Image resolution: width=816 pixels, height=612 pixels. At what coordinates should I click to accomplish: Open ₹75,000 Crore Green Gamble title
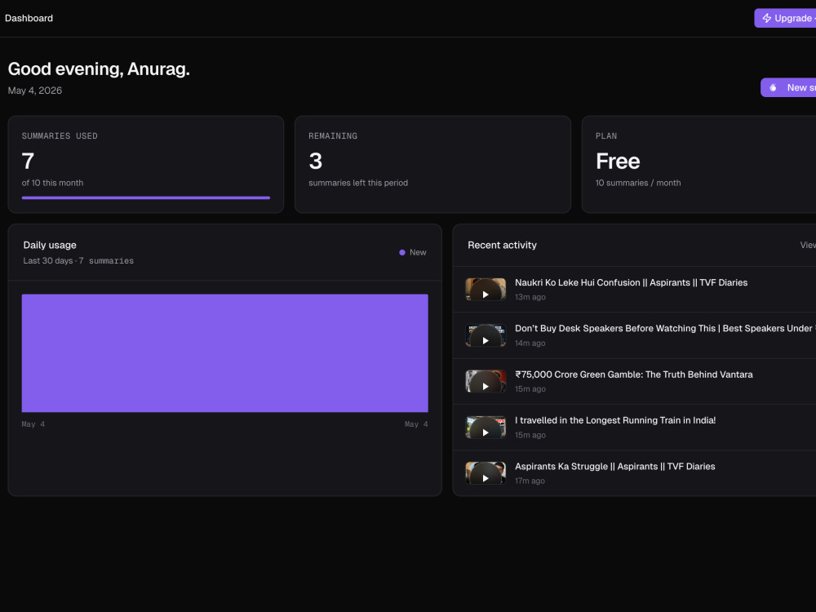pyautogui.click(x=634, y=375)
